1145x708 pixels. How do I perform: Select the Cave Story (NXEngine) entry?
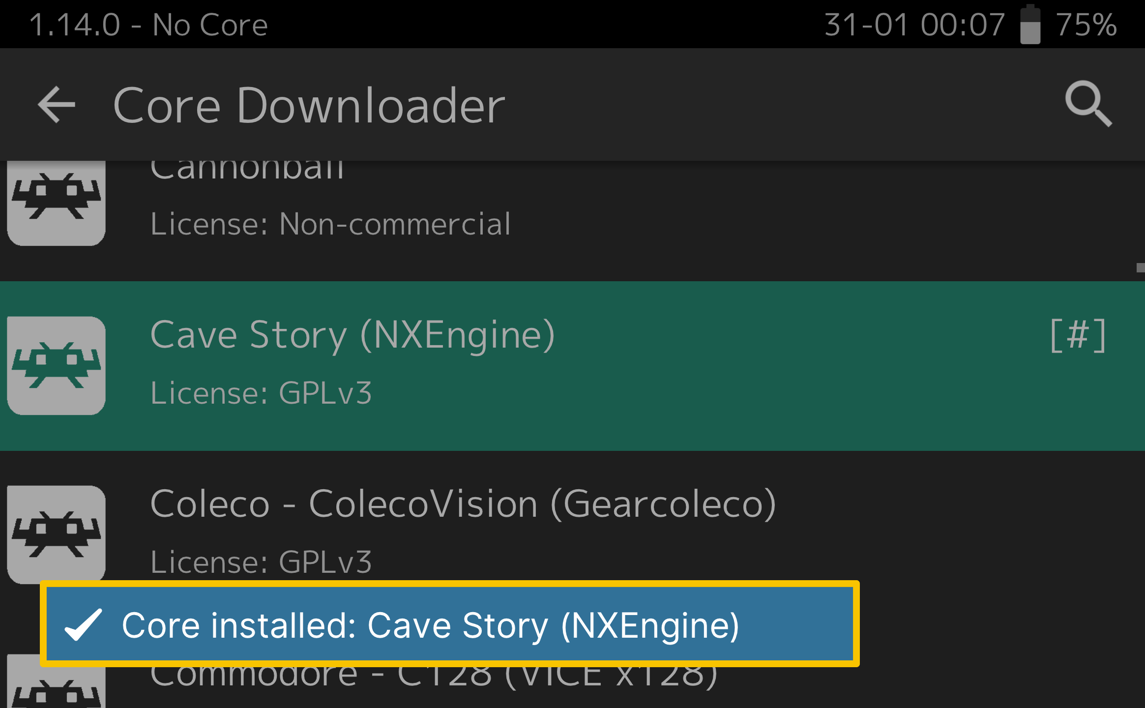(x=572, y=366)
